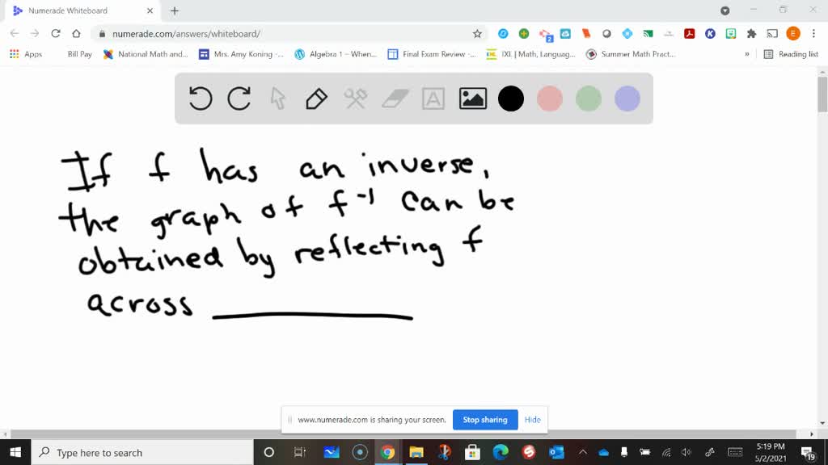Image resolution: width=828 pixels, height=465 pixels.
Task: Open the Reading list panel
Action: pos(791,54)
